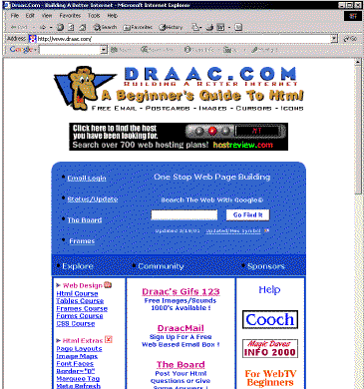Open the Tools menu
This screenshot has width=364, height=389.
point(94,16)
